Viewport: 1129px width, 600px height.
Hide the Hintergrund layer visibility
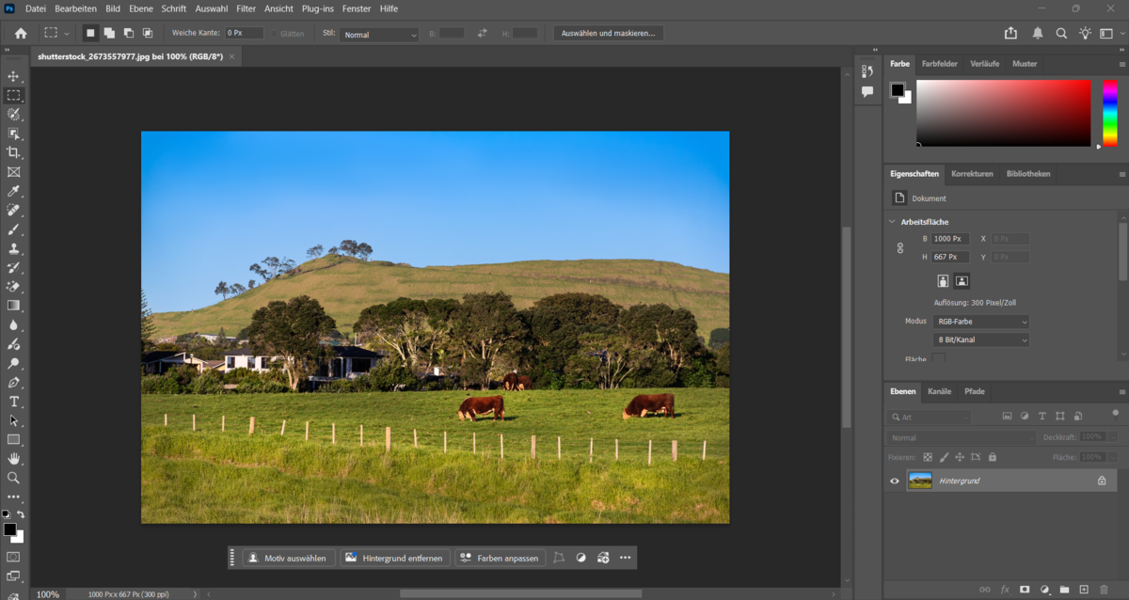point(894,481)
